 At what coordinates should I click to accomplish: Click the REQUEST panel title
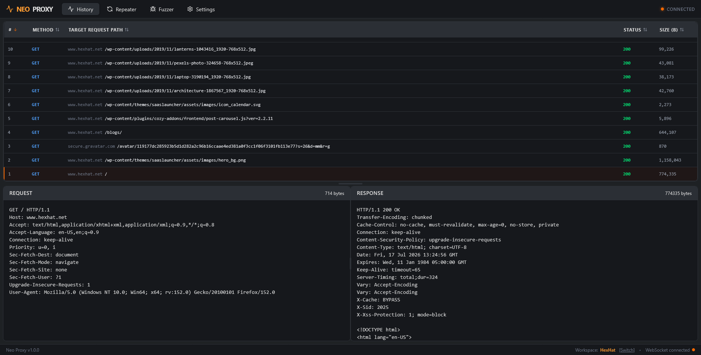(x=21, y=193)
